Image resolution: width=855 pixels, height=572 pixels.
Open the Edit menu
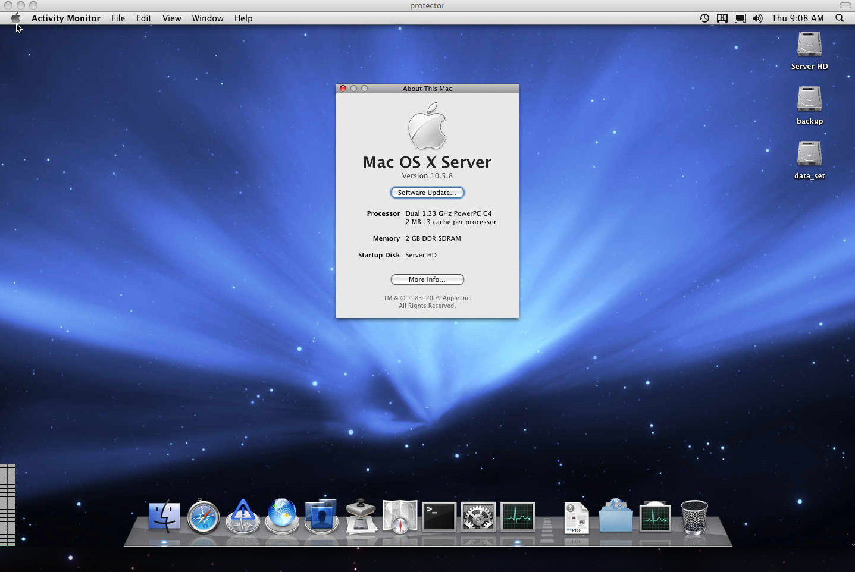pyautogui.click(x=143, y=18)
